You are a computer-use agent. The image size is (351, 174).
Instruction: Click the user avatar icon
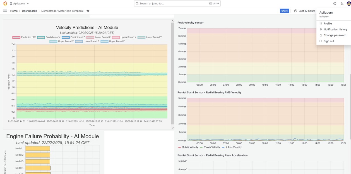coord(348,3)
